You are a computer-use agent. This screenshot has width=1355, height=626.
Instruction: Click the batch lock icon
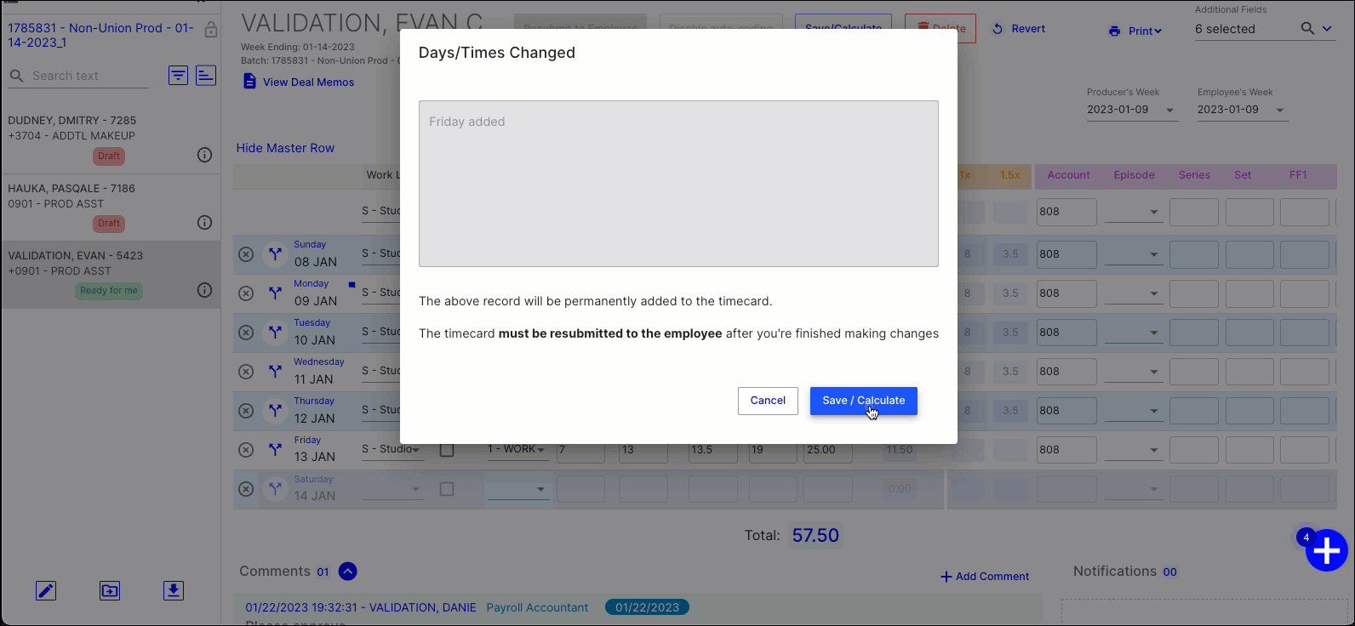pyautogui.click(x=211, y=31)
